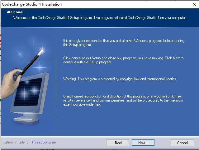The image size is (199, 150).
Task: Click the dark blue header banner area
Action: pyautogui.click(x=156, y=12)
